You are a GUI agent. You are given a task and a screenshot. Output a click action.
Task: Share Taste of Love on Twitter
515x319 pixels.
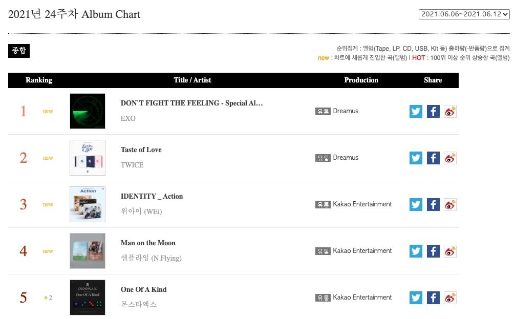(416, 158)
